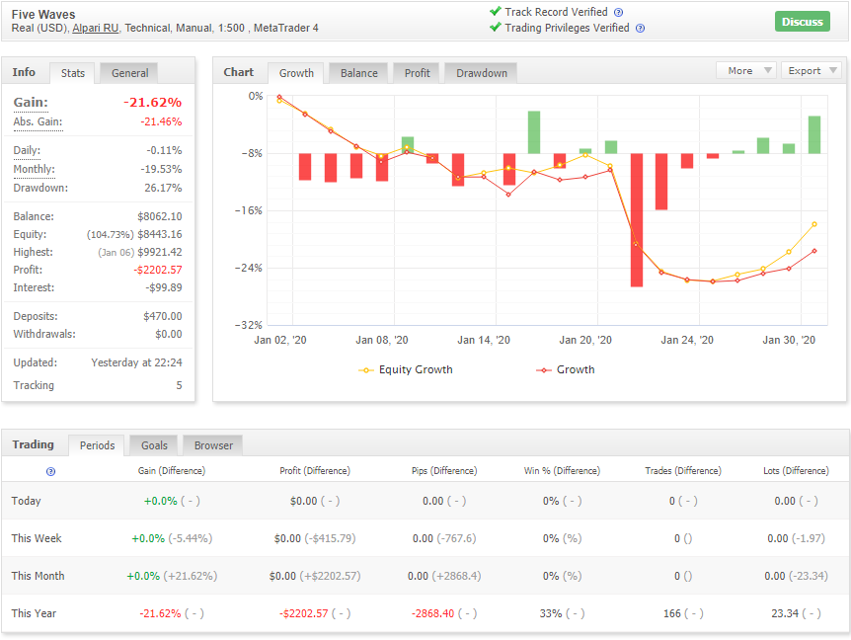Click the Win % (Difference) column header
This screenshot has width=851, height=640.
pyautogui.click(x=562, y=471)
